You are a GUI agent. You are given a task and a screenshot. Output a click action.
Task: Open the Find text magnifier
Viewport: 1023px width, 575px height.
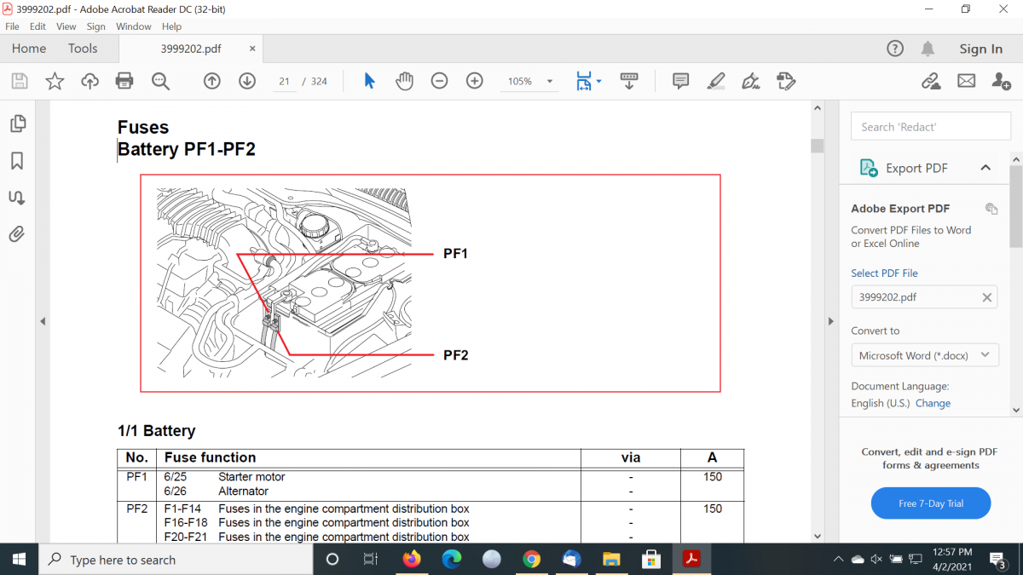click(x=160, y=81)
